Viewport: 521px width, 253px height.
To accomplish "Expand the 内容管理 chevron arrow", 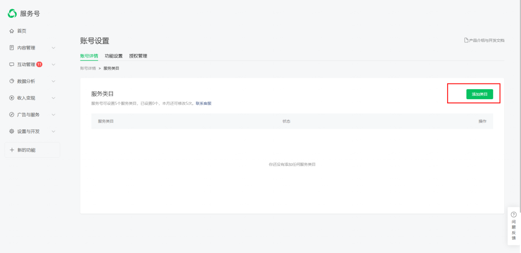I will 53,48.
